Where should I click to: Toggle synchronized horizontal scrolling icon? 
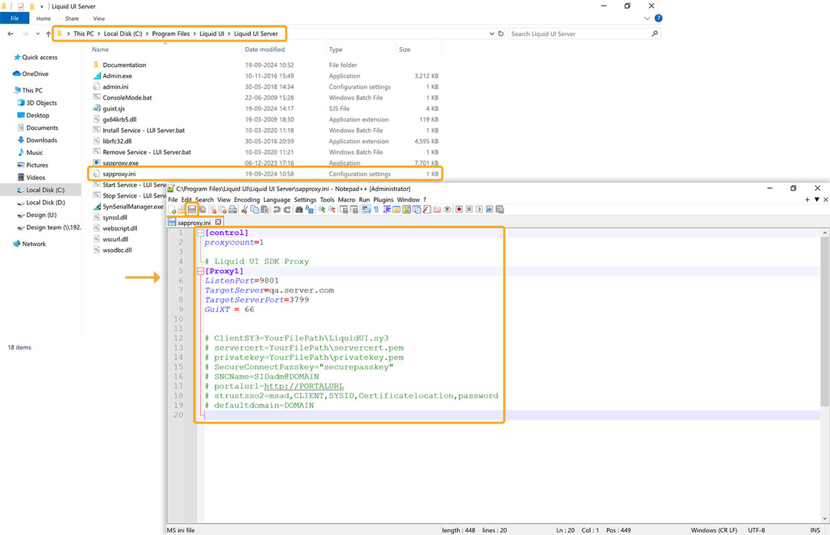(x=353, y=209)
